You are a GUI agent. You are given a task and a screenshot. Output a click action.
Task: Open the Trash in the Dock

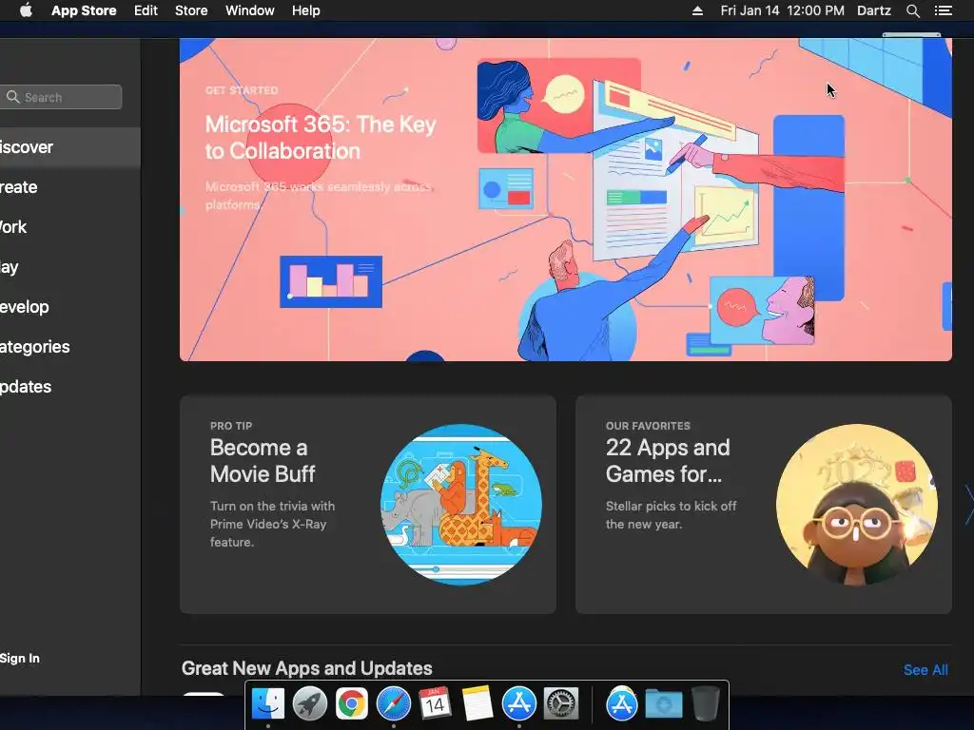[705, 703]
